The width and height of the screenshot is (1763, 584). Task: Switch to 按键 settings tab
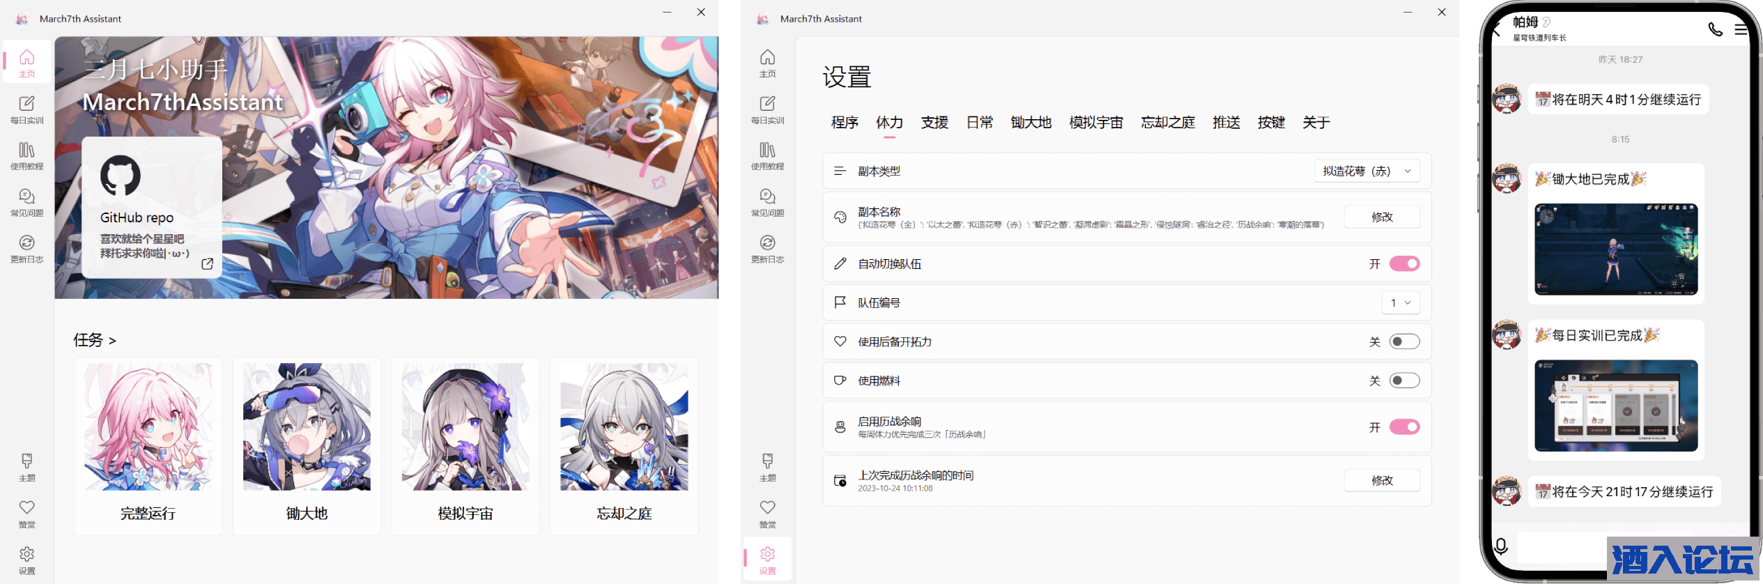point(1271,123)
